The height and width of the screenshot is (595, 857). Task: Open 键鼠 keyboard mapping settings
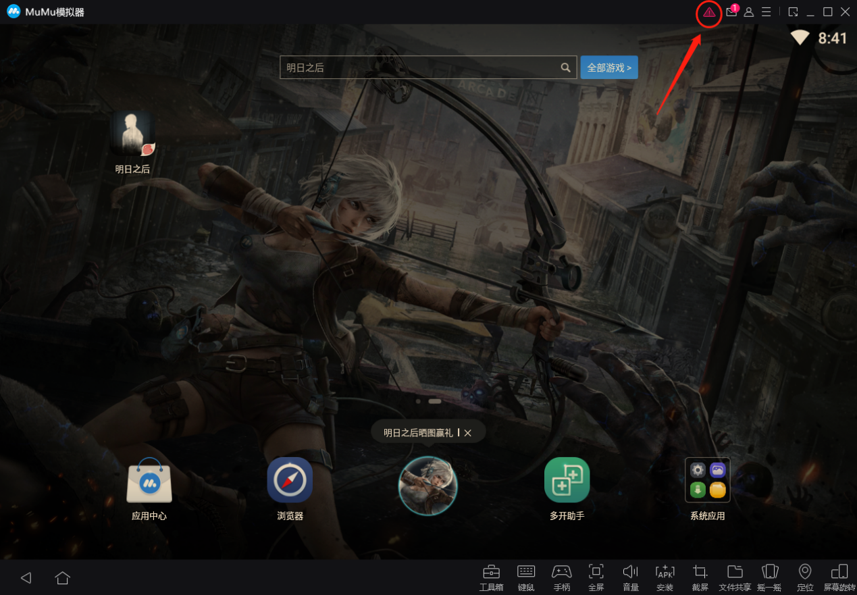coord(526,577)
